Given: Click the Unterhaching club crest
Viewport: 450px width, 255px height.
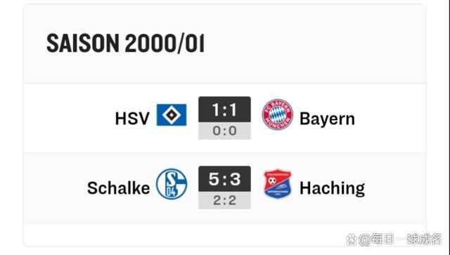Looking at the screenshot, I should (x=277, y=184).
